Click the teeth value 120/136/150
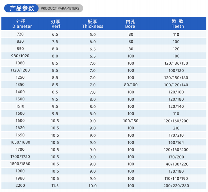Image resolution: width=208 pixels, height=192 pixels. pyautogui.click(x=178, y=63)
